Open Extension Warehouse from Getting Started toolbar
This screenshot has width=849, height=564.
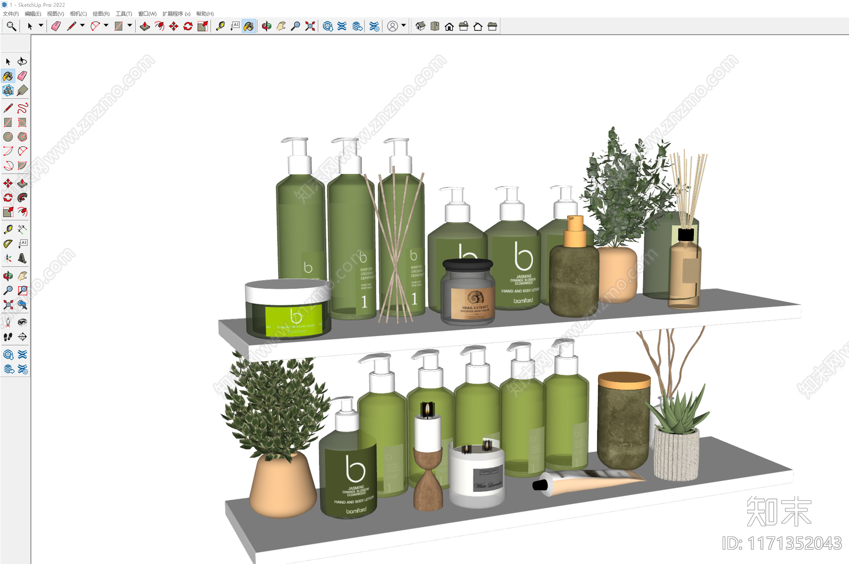[342, 26]
